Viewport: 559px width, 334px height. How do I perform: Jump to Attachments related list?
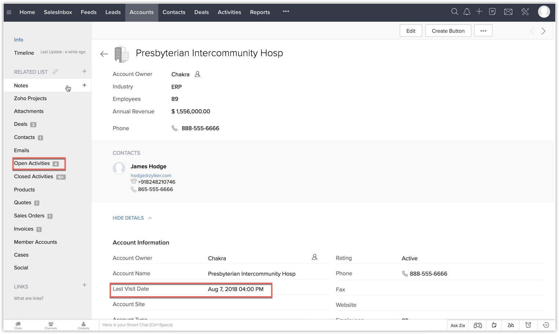coord(29,111)
